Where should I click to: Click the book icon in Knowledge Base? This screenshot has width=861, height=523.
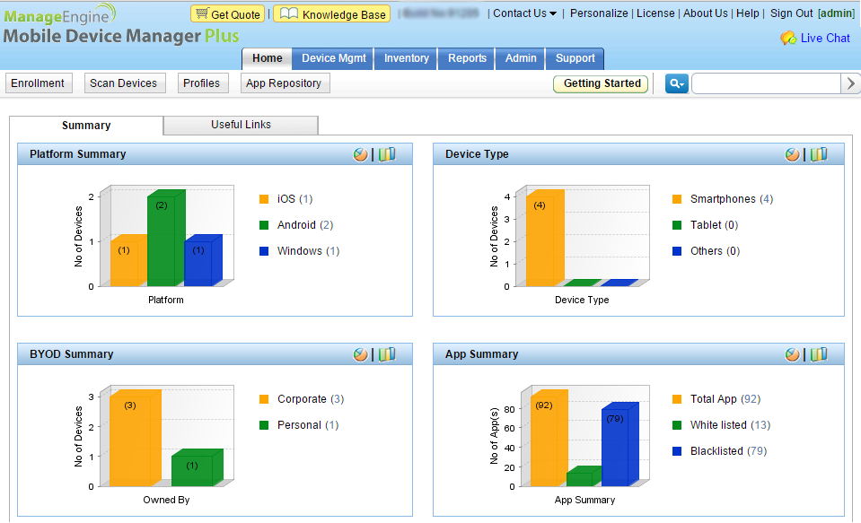click(x=289, y=13)
